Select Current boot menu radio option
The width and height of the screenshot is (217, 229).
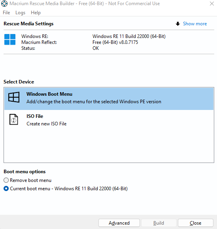pyautogui.click(x=6, y=189)
